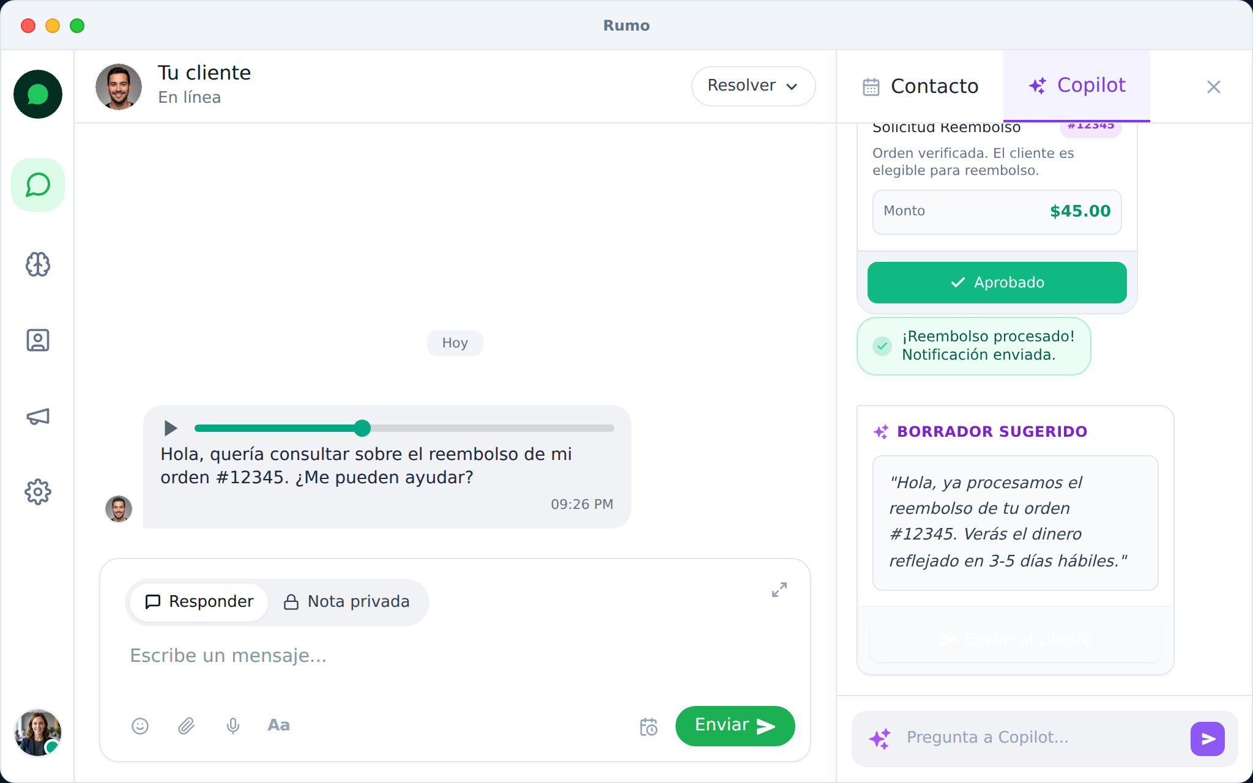Click the sparkle icon in Copilot input
1253x783 pixels.
[880, 738]
